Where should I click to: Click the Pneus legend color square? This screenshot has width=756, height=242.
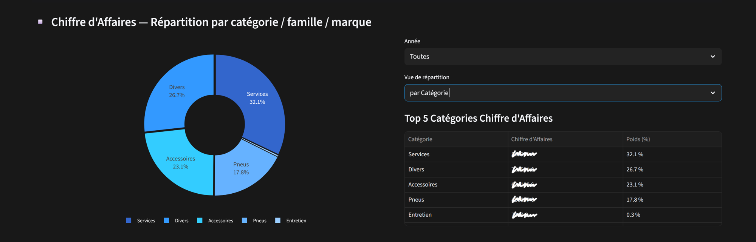tap(245, 220)
